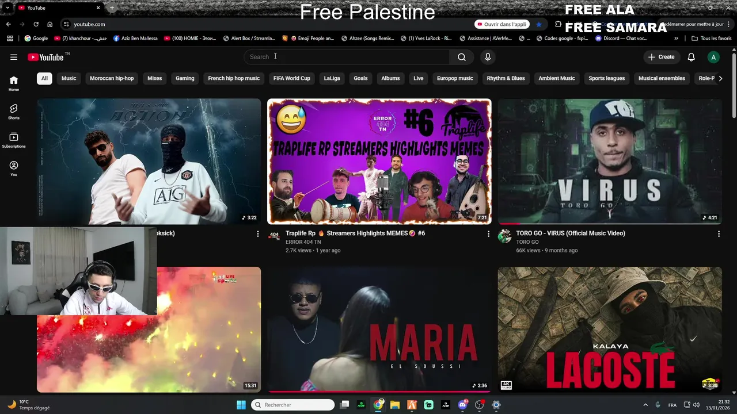Select French hip hop music chip

click(x=234, y=78)
